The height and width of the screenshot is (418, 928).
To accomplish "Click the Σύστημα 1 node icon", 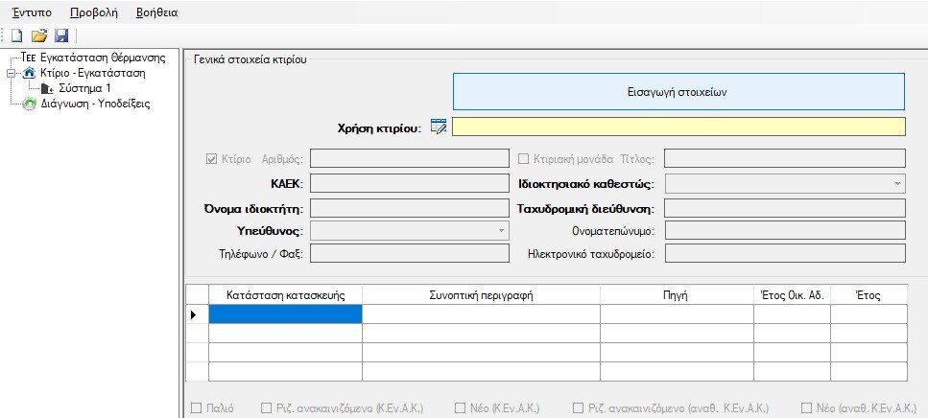I will (47, 88).
